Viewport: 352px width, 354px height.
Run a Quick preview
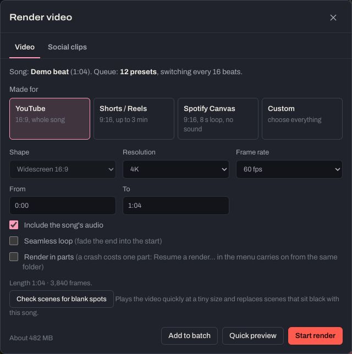[253, 336]
